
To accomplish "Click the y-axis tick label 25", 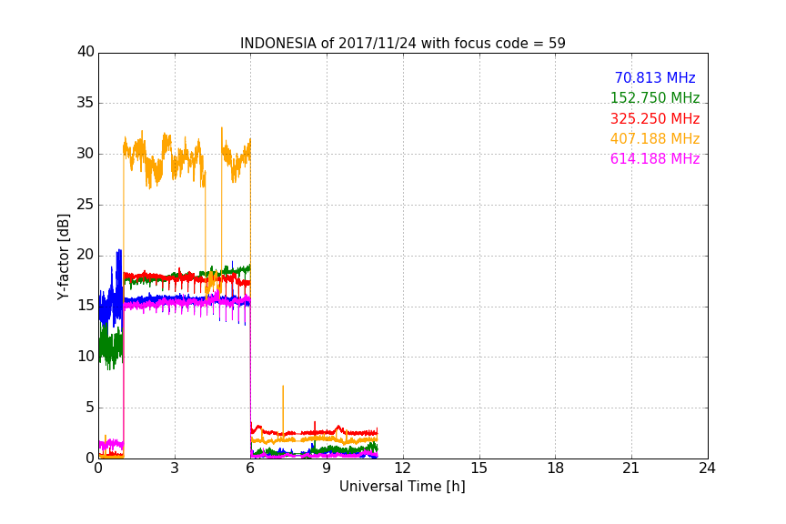I will 86,204.
